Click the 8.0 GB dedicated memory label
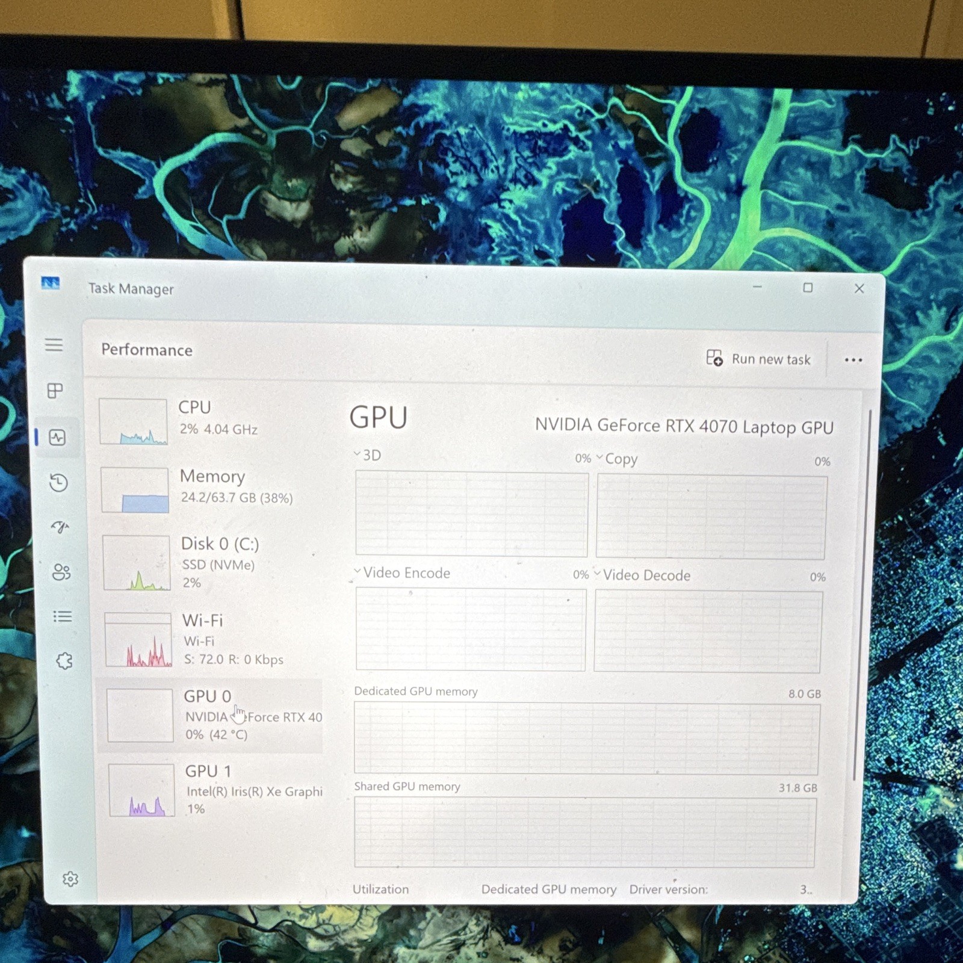 coord(805,693)
